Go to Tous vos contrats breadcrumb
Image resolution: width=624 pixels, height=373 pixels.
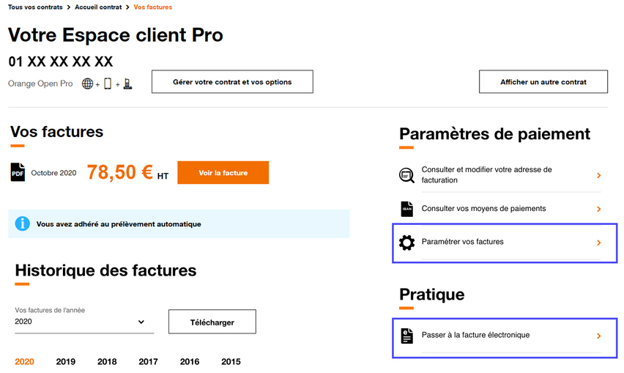35,7
